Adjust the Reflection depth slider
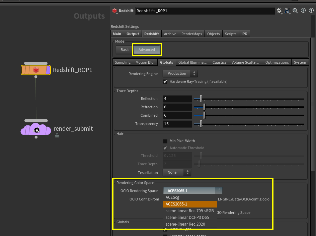The width and height of the screenshot is (316, 236). pos(249,99)
